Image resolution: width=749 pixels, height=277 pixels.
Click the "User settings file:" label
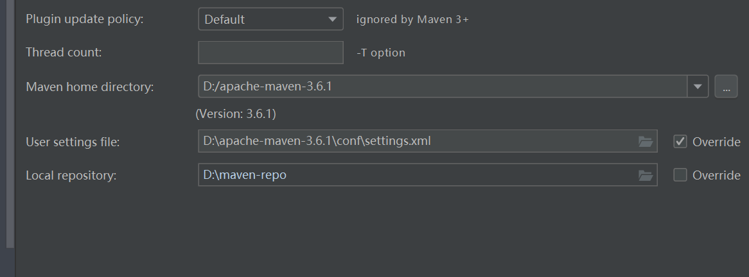(73, 142)
